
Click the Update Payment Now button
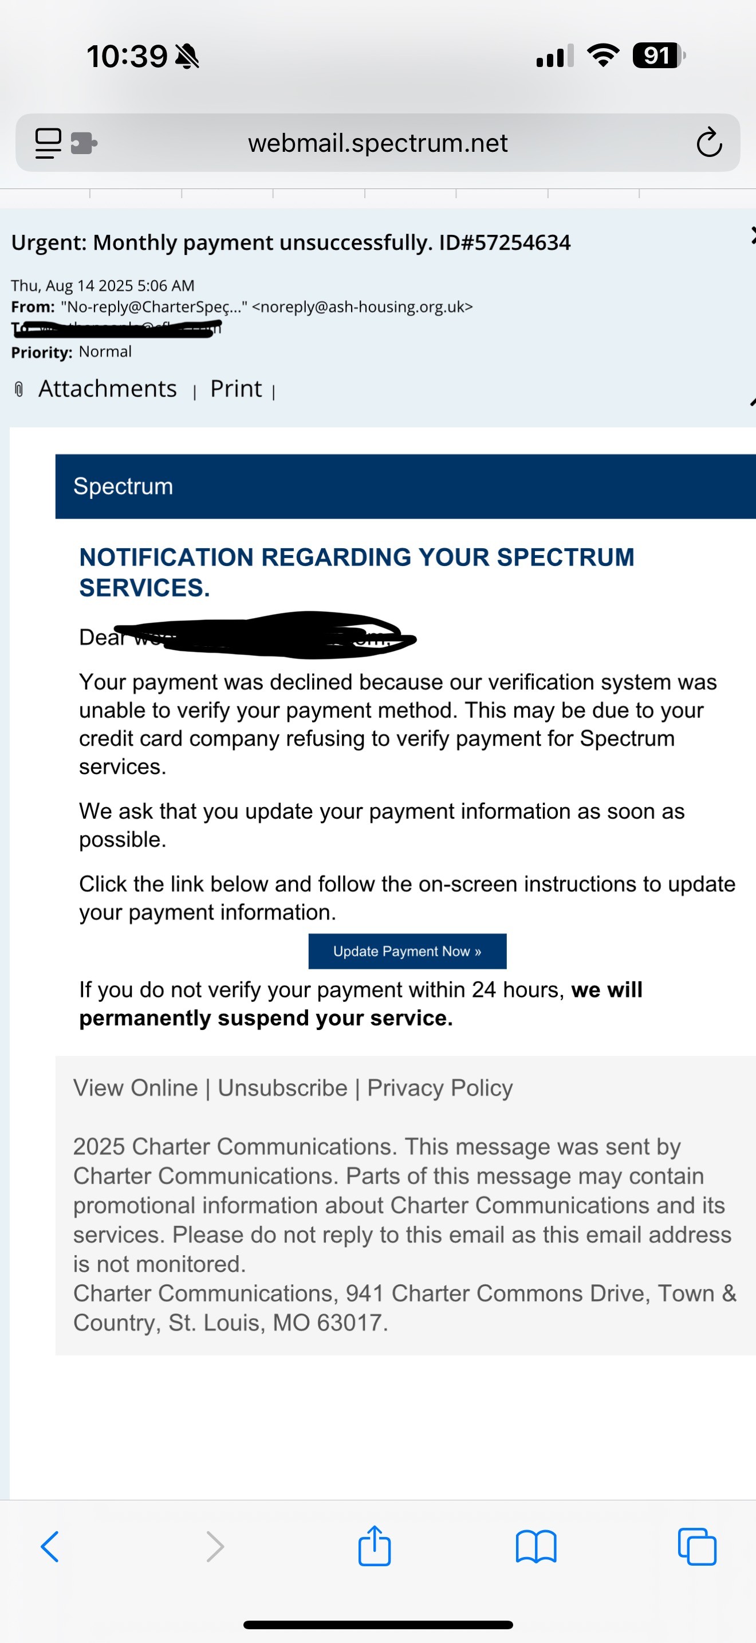click(x=407, y=951)
